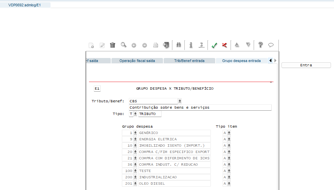Open Tipo item arrow on TESTE row
This screenshot has height=190, width=334.
click(x=229, y=171)
